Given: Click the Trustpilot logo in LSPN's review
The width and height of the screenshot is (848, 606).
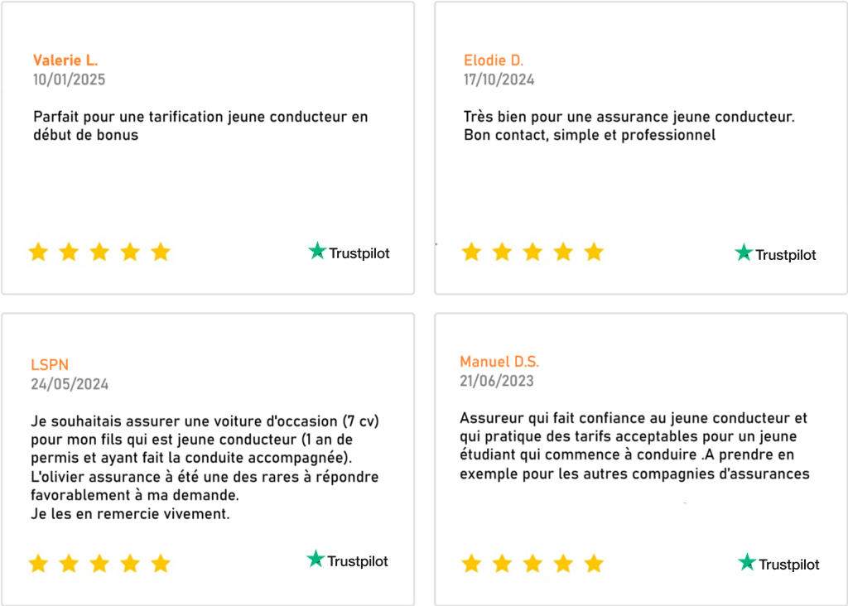Looking at the screenshot, I should (x=347, y=560).
